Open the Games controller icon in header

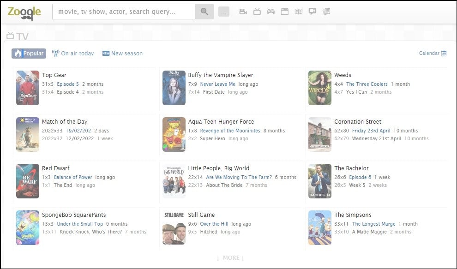[271, 12]
